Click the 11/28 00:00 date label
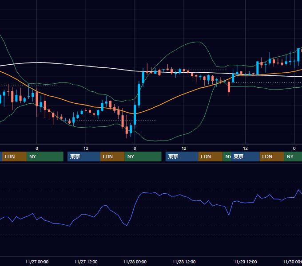 pyautogui.click(x=135, y=262)
